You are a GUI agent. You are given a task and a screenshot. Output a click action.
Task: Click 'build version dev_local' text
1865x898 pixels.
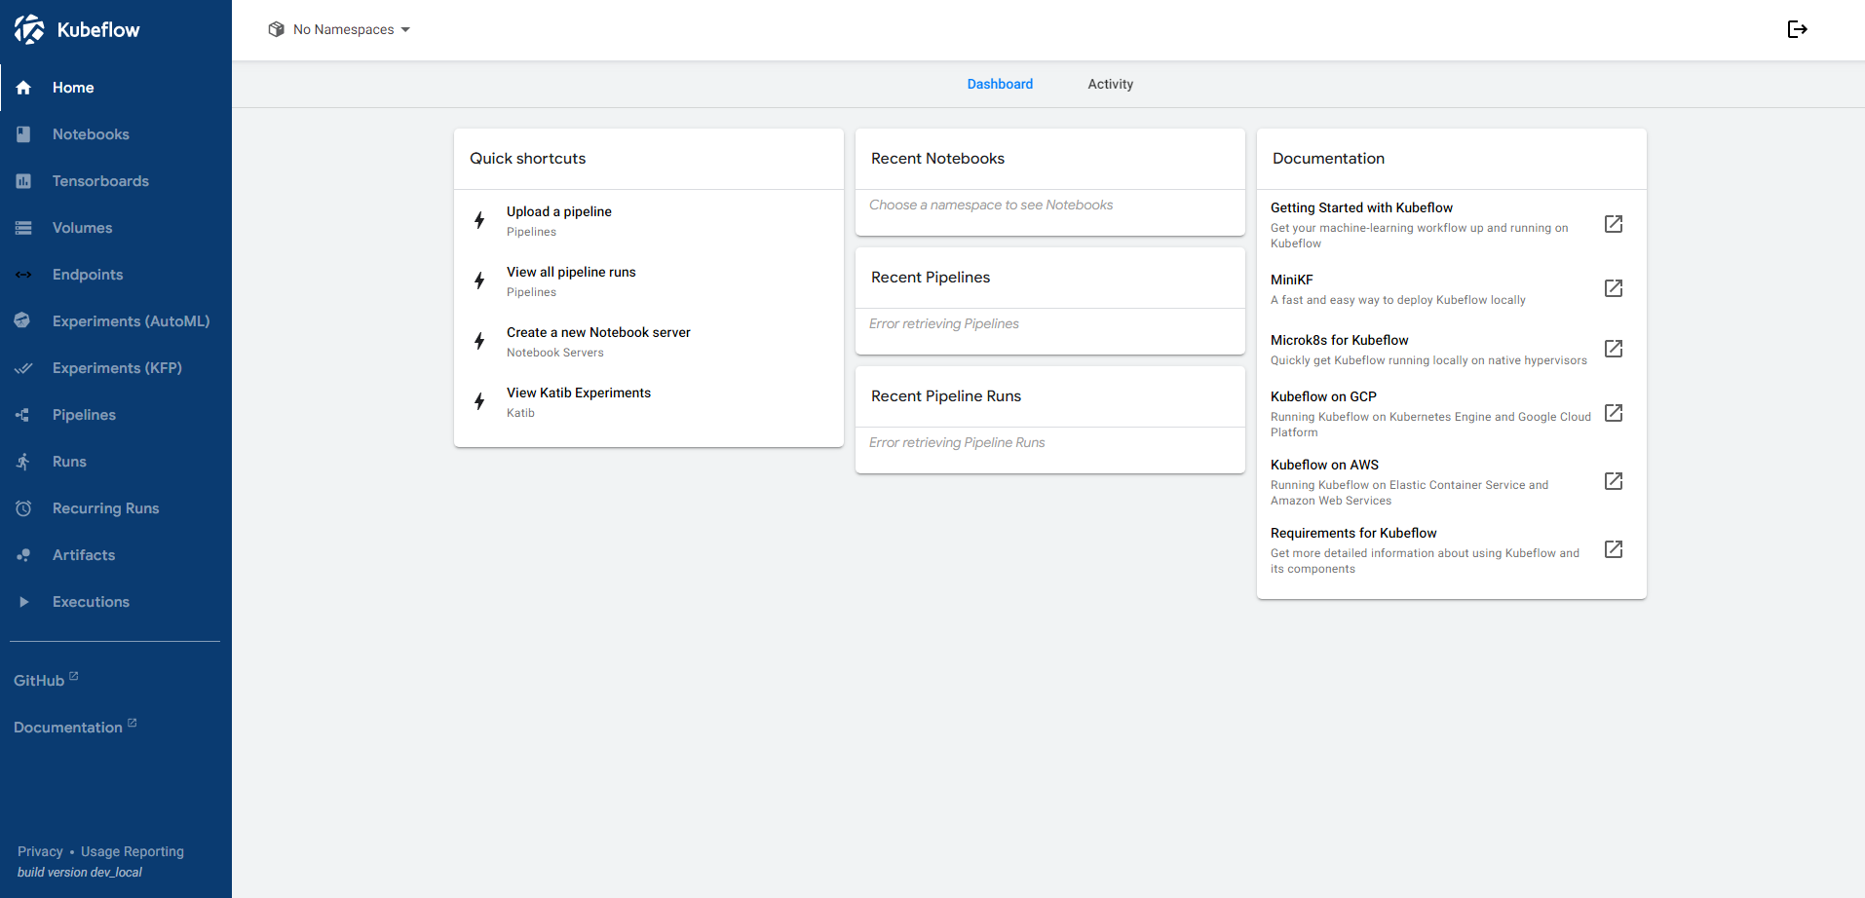click(x=80, y=872)
